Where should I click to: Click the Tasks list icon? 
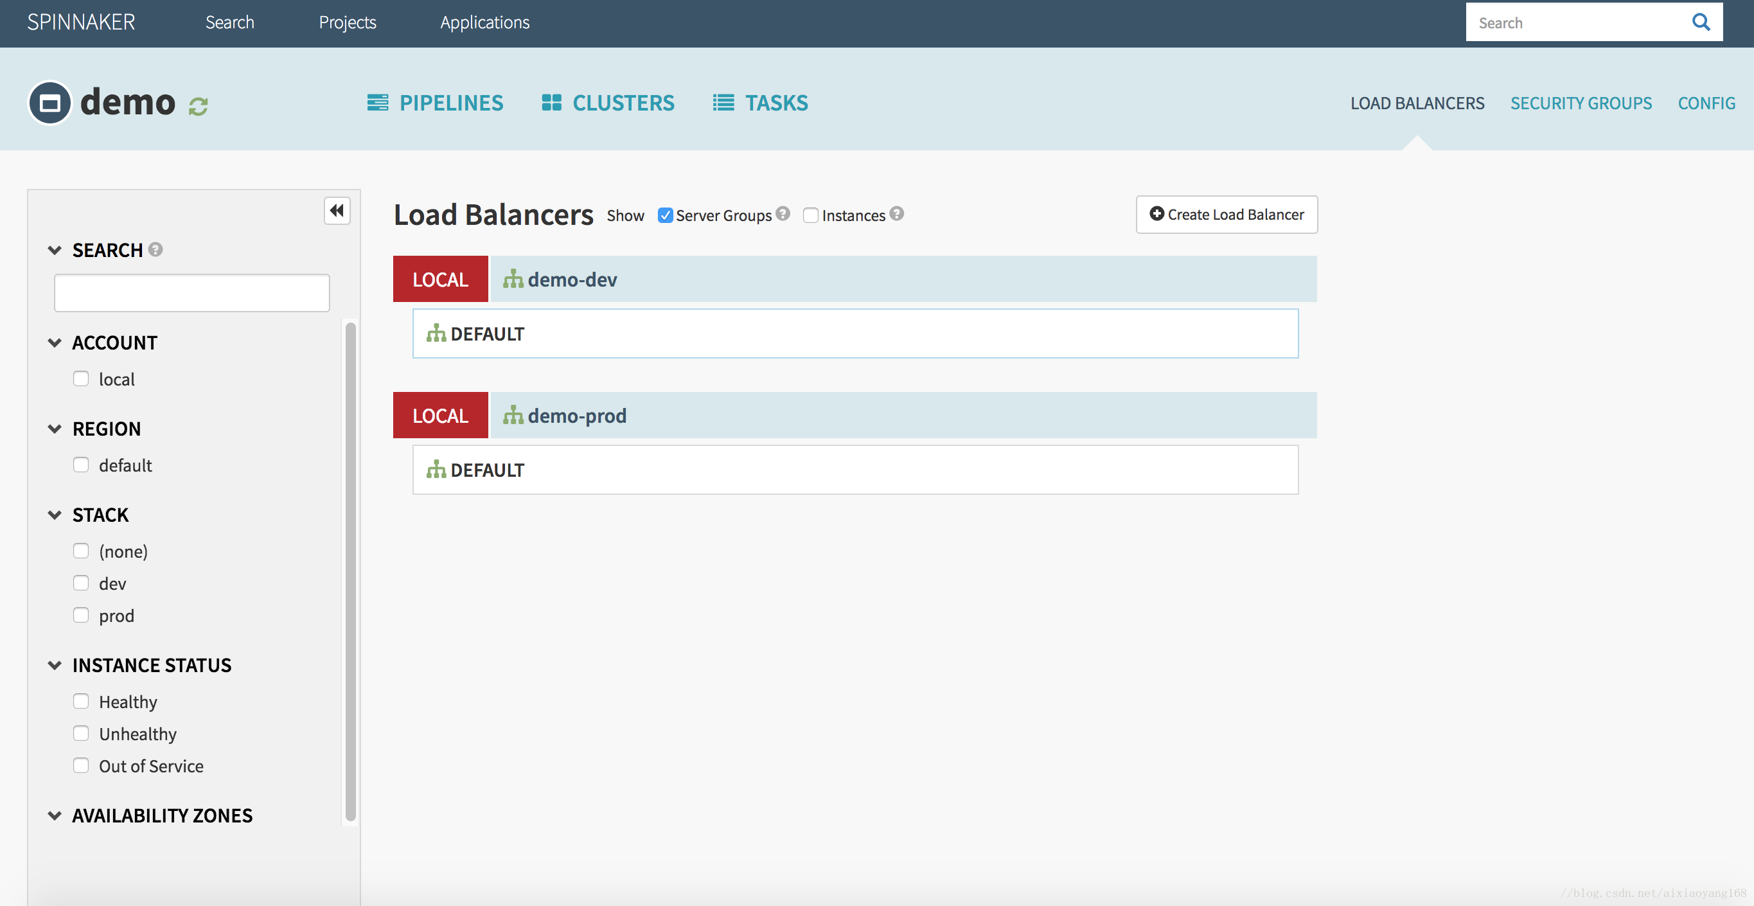[x=723, y=102]
